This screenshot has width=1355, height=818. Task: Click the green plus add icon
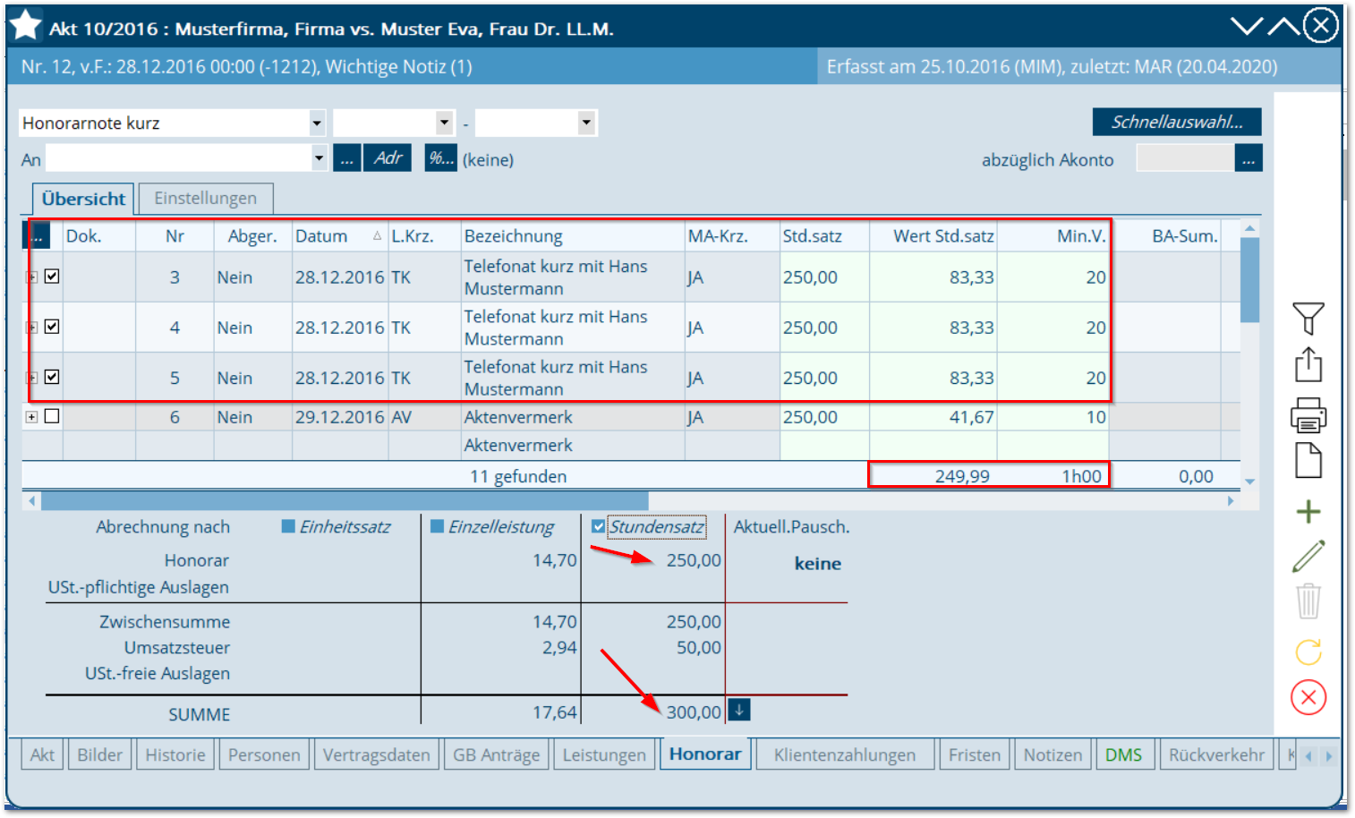1308,512
